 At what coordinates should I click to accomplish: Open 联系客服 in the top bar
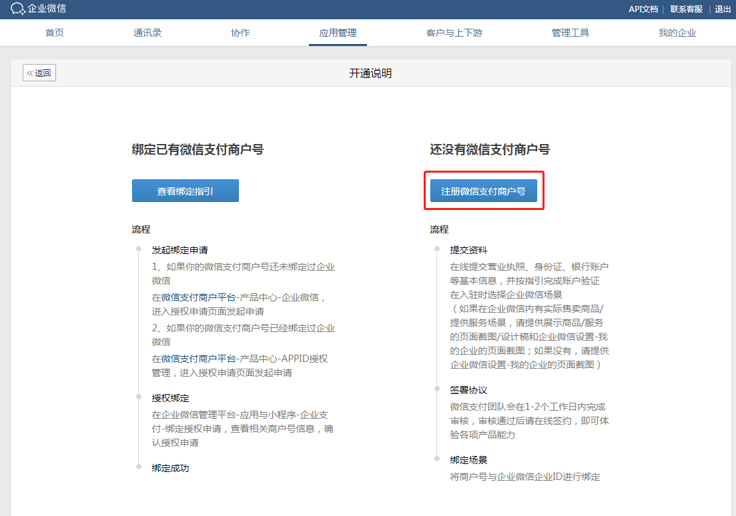[686, 9]
